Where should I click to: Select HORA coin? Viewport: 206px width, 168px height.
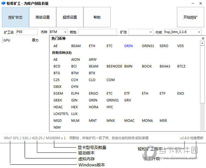94,107
